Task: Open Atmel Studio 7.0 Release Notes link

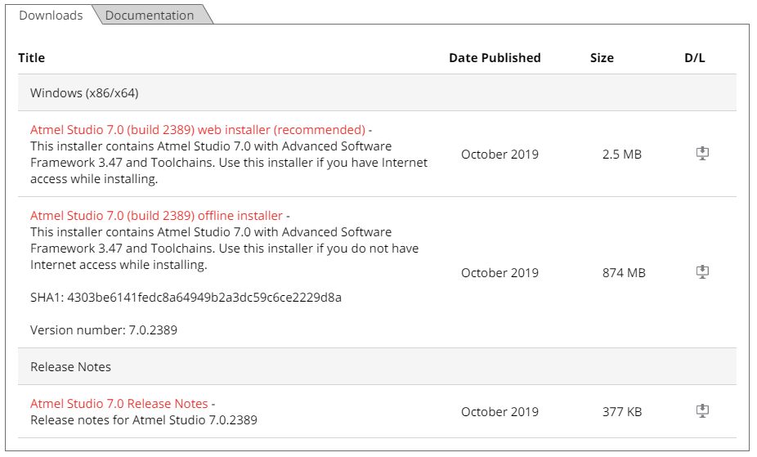Action: tap(119, 403)
